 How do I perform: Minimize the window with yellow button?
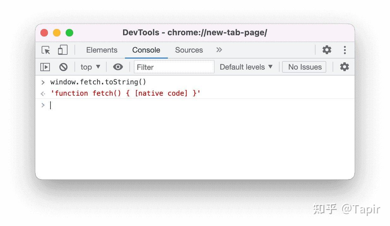(x=57, y=33)
